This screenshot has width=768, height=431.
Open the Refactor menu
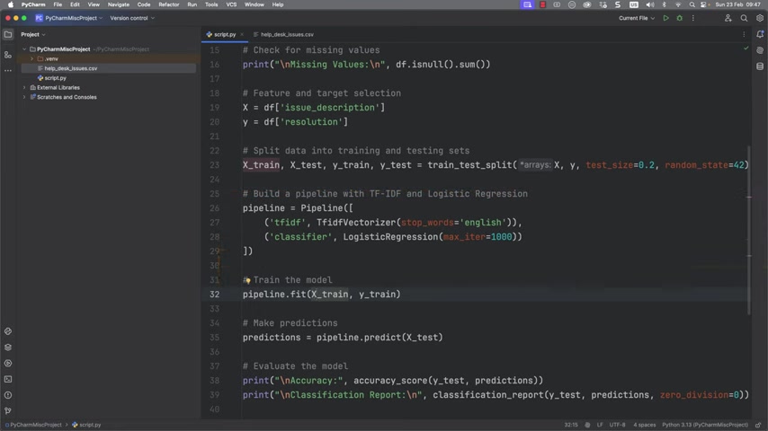point(169,4)
